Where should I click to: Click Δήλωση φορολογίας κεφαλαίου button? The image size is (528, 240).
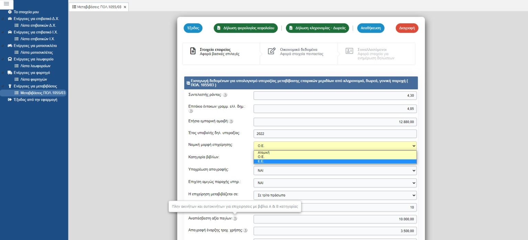(x=245, y=28)
